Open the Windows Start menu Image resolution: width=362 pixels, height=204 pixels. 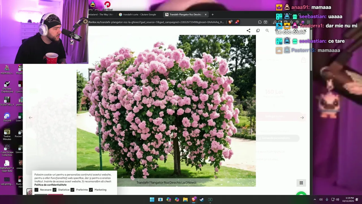(x=152, y=199)
